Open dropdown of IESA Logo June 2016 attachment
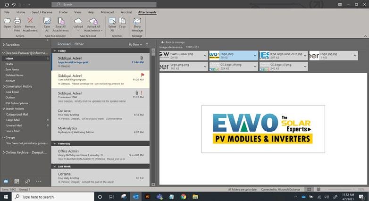This screenshot has width=369, height=201. (x=305, y=56)
